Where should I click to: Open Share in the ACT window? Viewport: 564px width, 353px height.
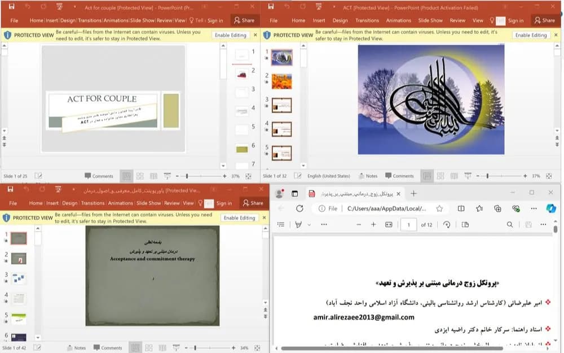pos(545,20)
